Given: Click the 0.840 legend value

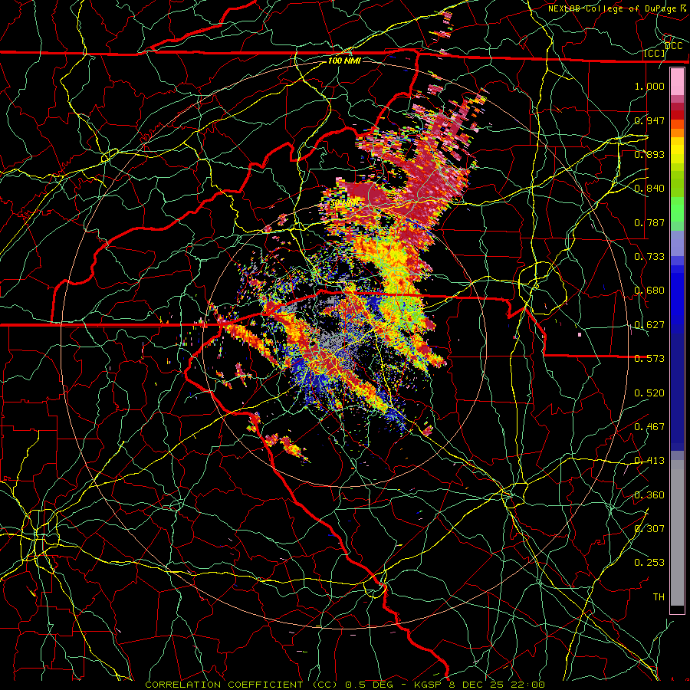Looking at the screenshot, I should pyautogui.click(x=649, y=188).
